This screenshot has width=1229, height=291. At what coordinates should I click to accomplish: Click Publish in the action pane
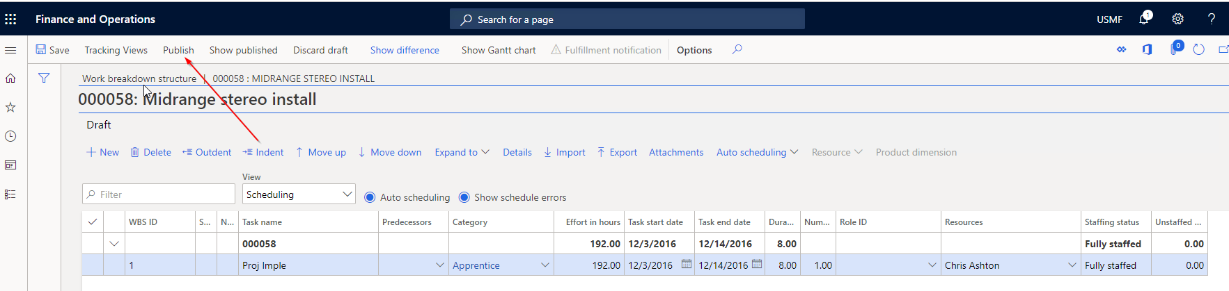[178, 50]
